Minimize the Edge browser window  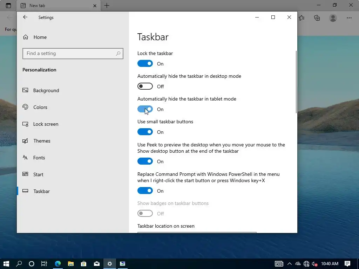[x=319, y=5]
